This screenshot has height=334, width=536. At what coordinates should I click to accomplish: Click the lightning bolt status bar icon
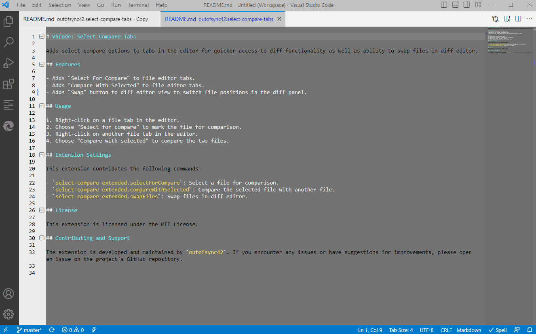tap(94, 330)
